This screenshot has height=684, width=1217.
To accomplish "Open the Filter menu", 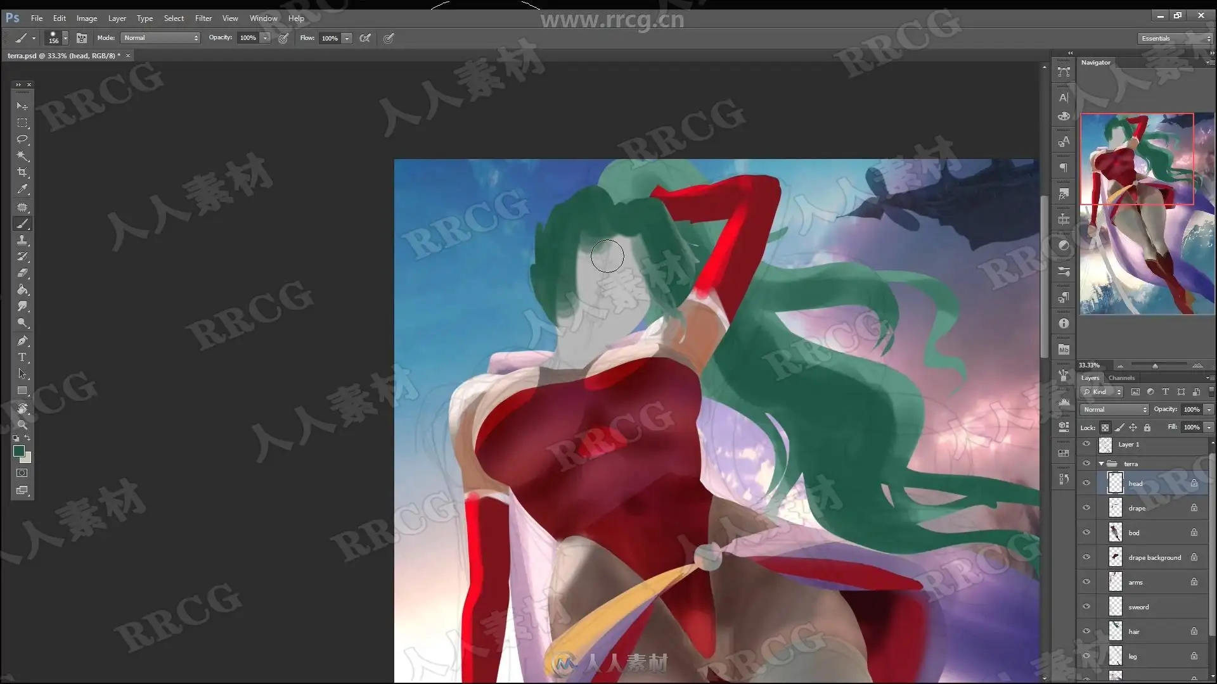I will 203,18.
